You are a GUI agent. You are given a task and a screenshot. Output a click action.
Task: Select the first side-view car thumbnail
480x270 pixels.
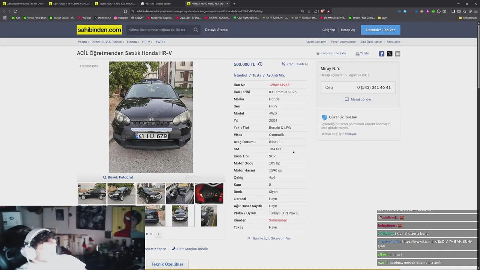[x=92, y=193]
